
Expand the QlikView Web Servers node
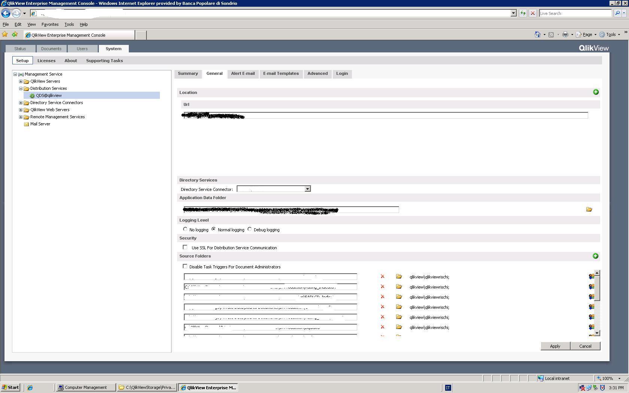tap(21, 110)
